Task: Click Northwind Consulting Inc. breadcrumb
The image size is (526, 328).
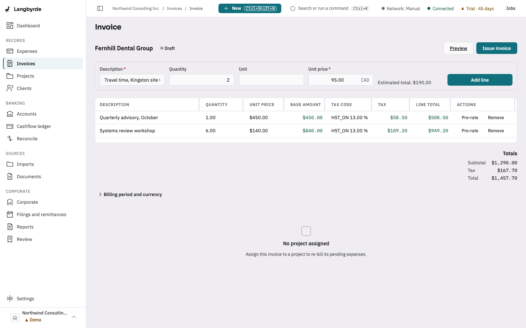Action: [136, 8]
